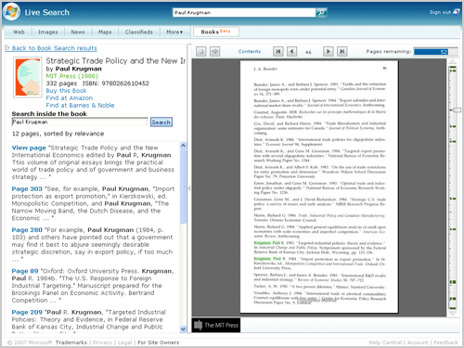Click the Live Search logo icon
The height and width of the screenshot is (348, 464).
(11, 12)
